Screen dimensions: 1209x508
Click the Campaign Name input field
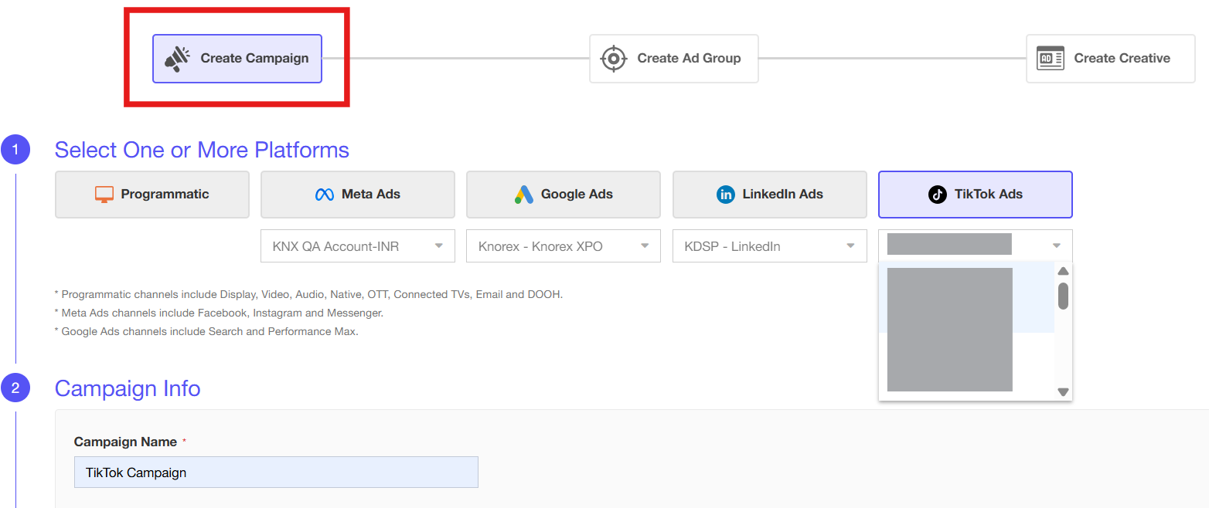(276, 472)
